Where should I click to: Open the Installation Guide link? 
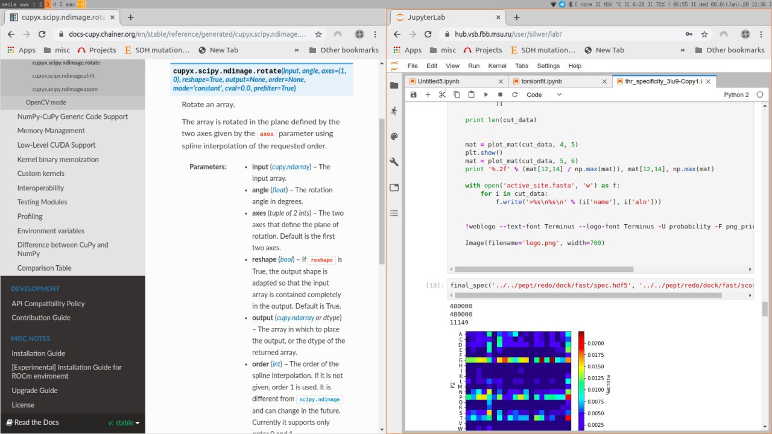39,353
